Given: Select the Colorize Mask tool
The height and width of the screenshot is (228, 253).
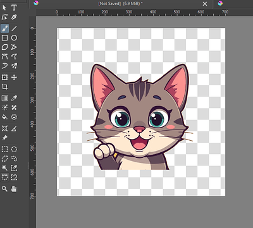Looking at the screenshot, I should point(4,107).
